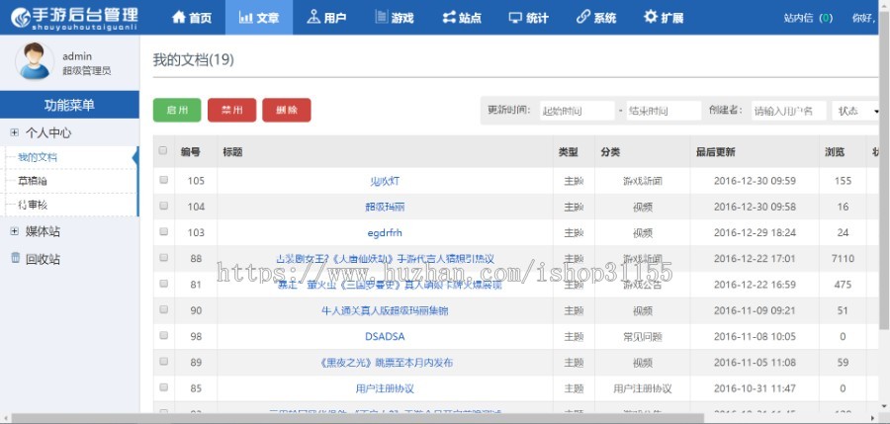Click the link icon beside 系统
890x424 pixels.
582,17
